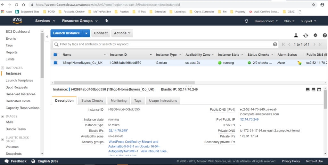Click the alarm status icon in instance row

[x=299, y=63]
